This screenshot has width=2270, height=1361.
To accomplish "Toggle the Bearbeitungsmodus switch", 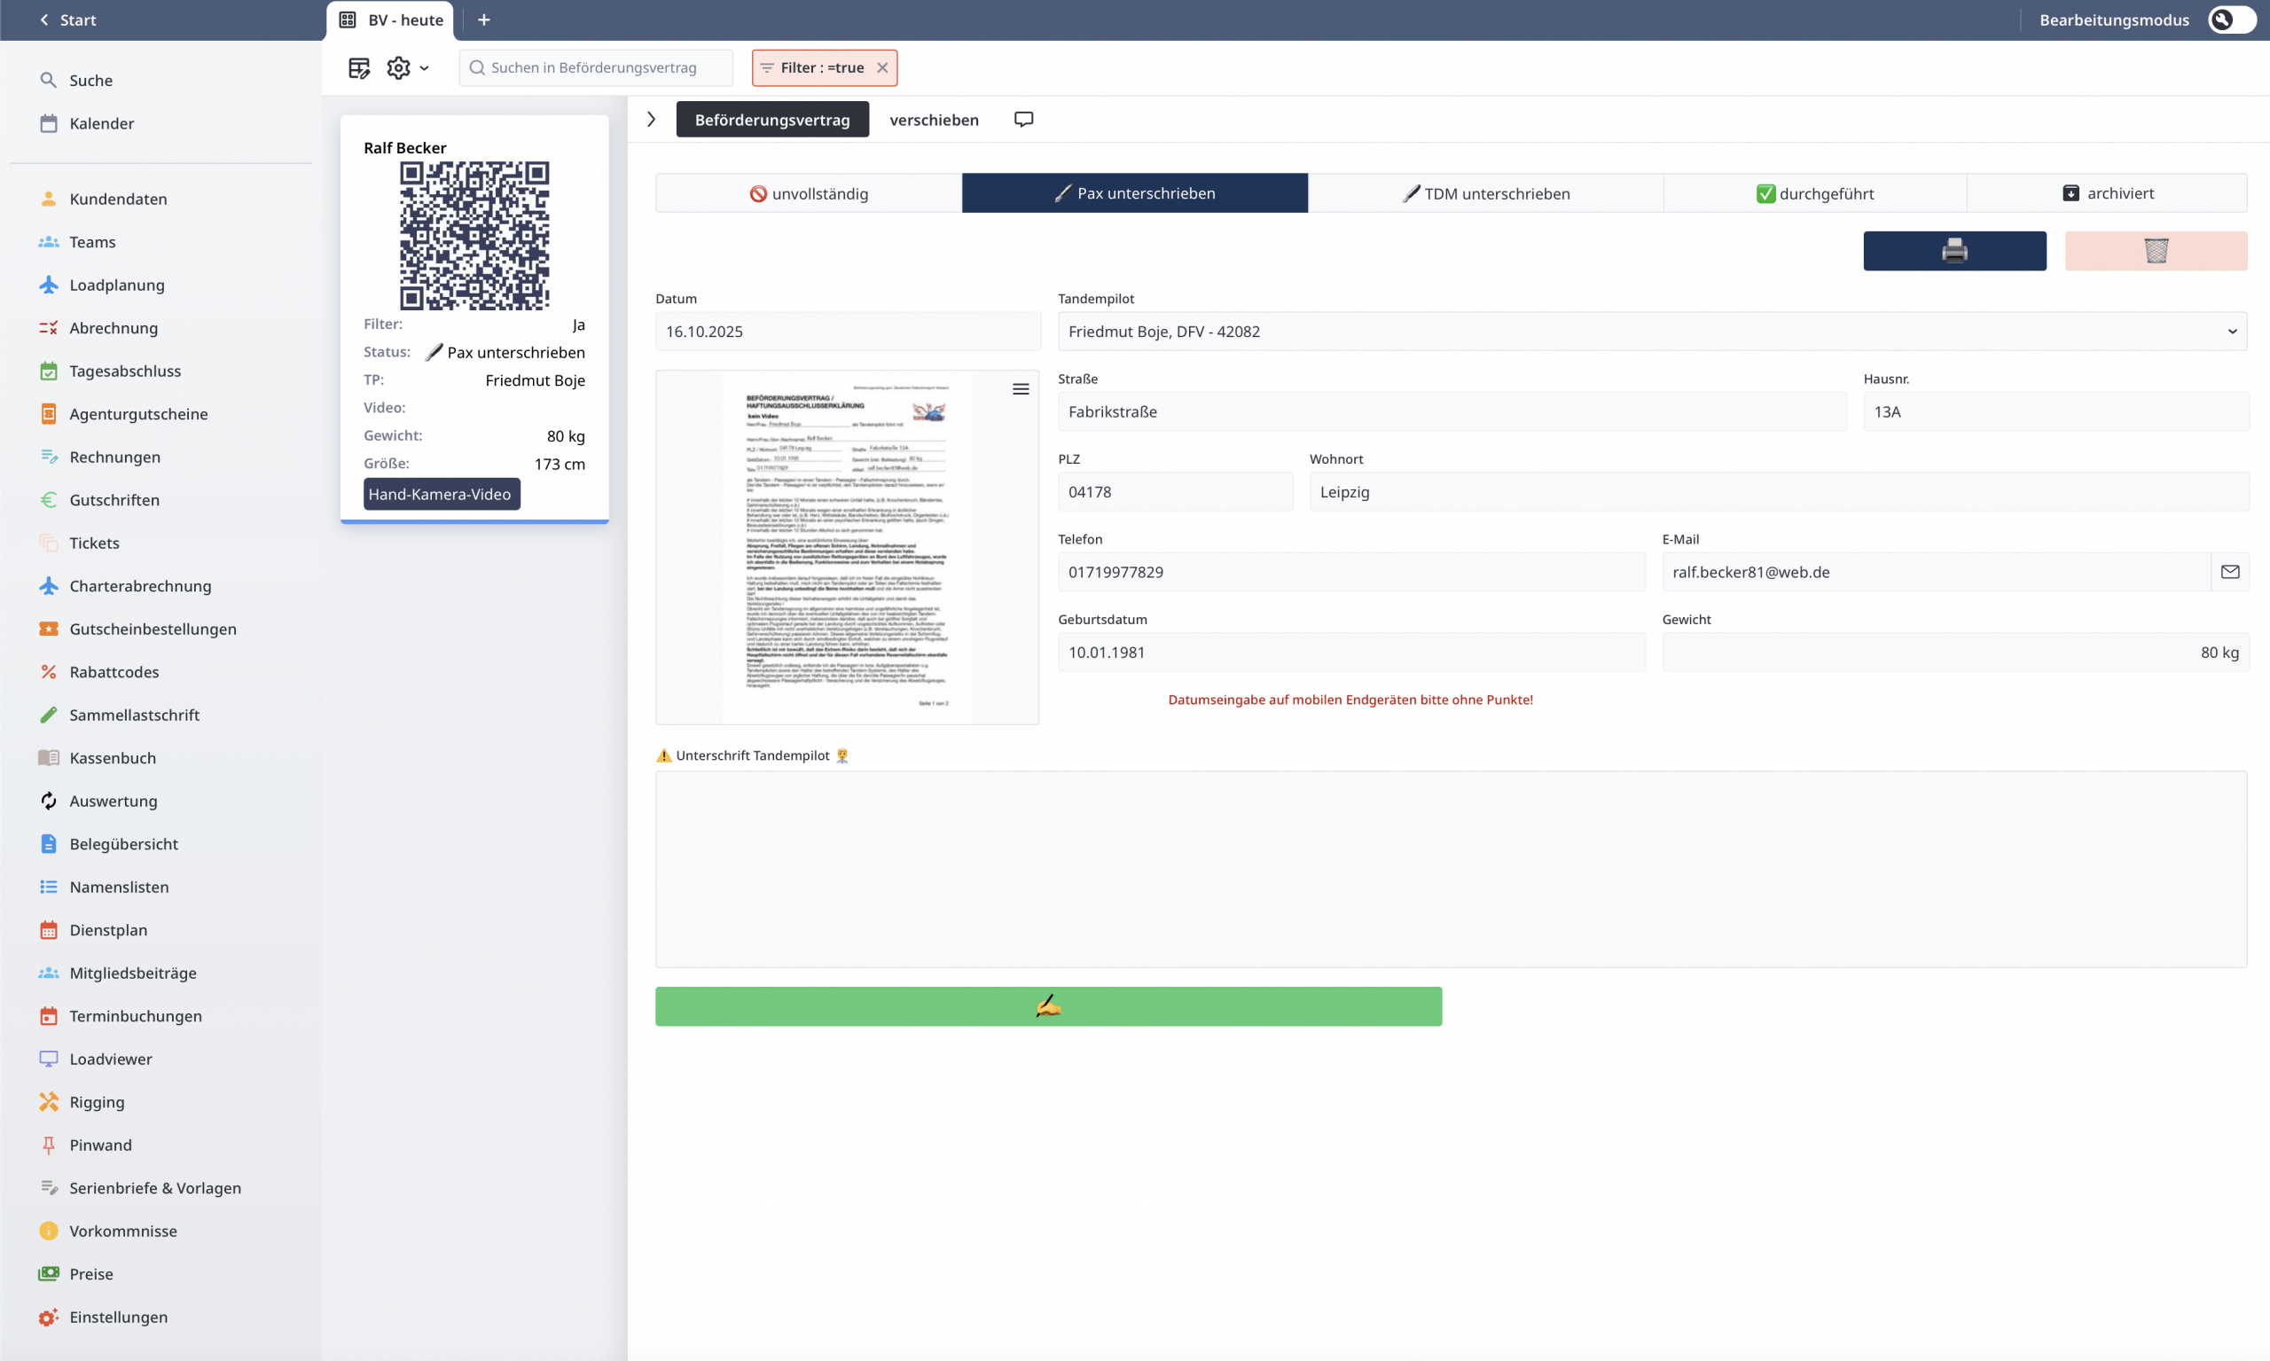I will coord(2231,20).
